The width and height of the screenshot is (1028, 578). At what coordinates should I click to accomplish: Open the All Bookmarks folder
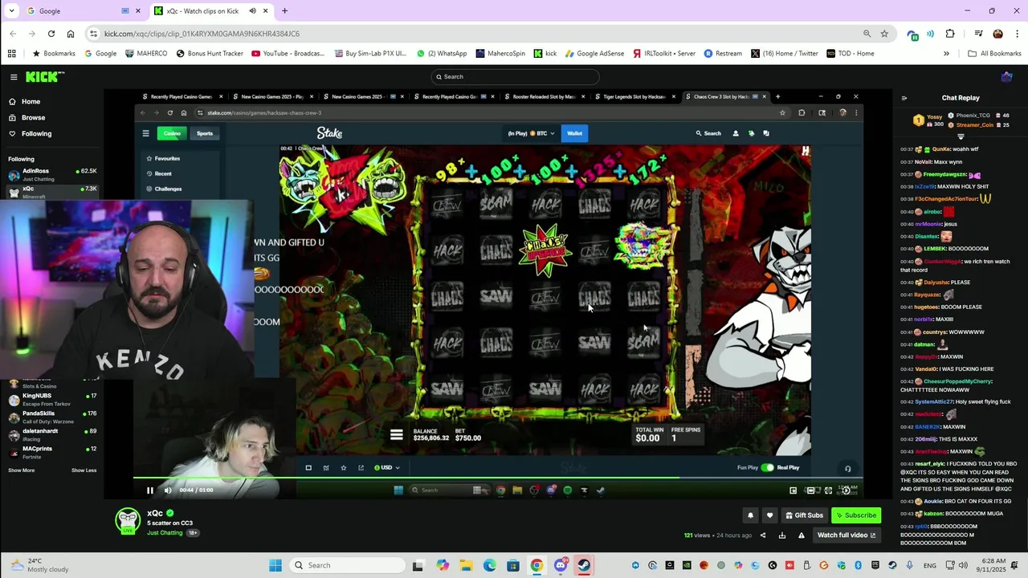(x=994, y=54)
